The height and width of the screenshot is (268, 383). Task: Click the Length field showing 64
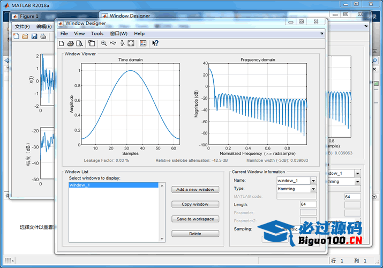click(x=308, y=204)
